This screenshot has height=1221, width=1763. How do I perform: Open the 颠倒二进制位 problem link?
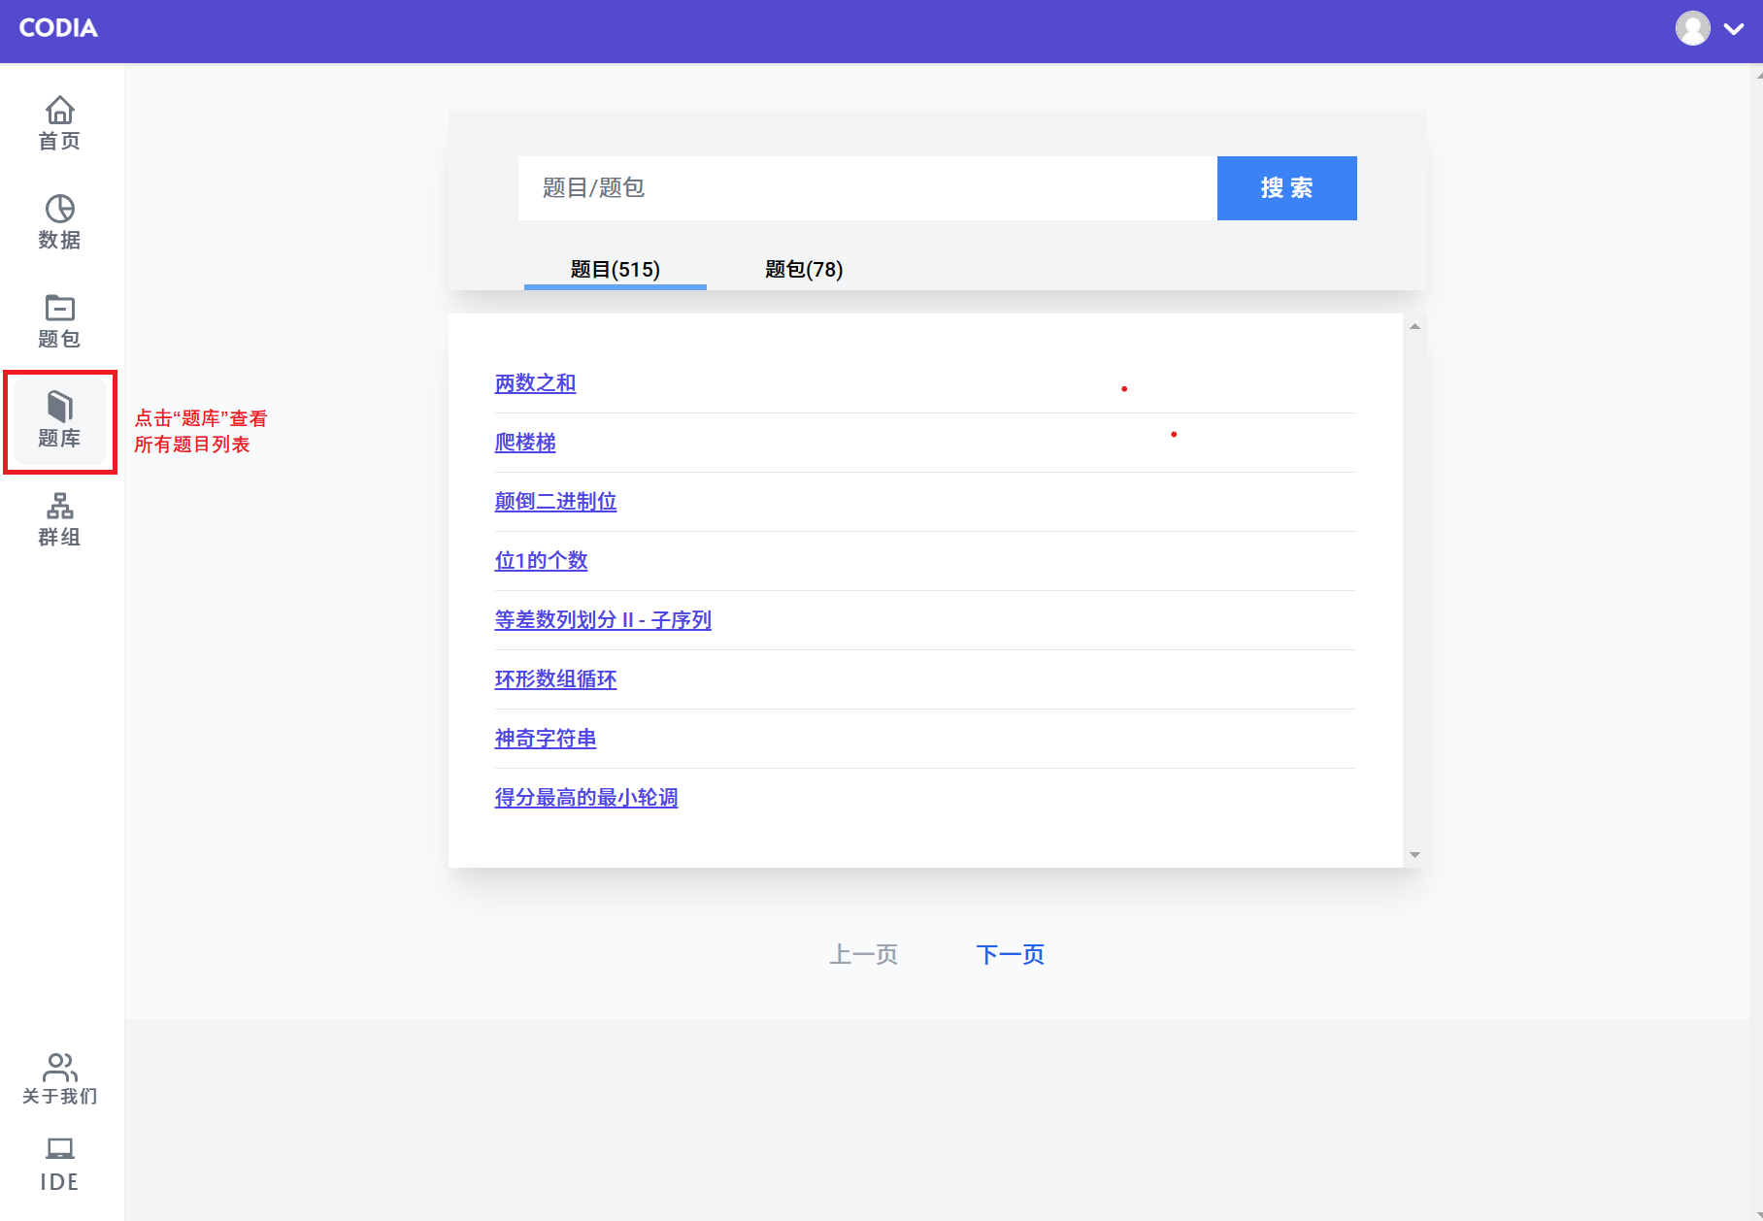pyautogui.click(x=555, y=502)
